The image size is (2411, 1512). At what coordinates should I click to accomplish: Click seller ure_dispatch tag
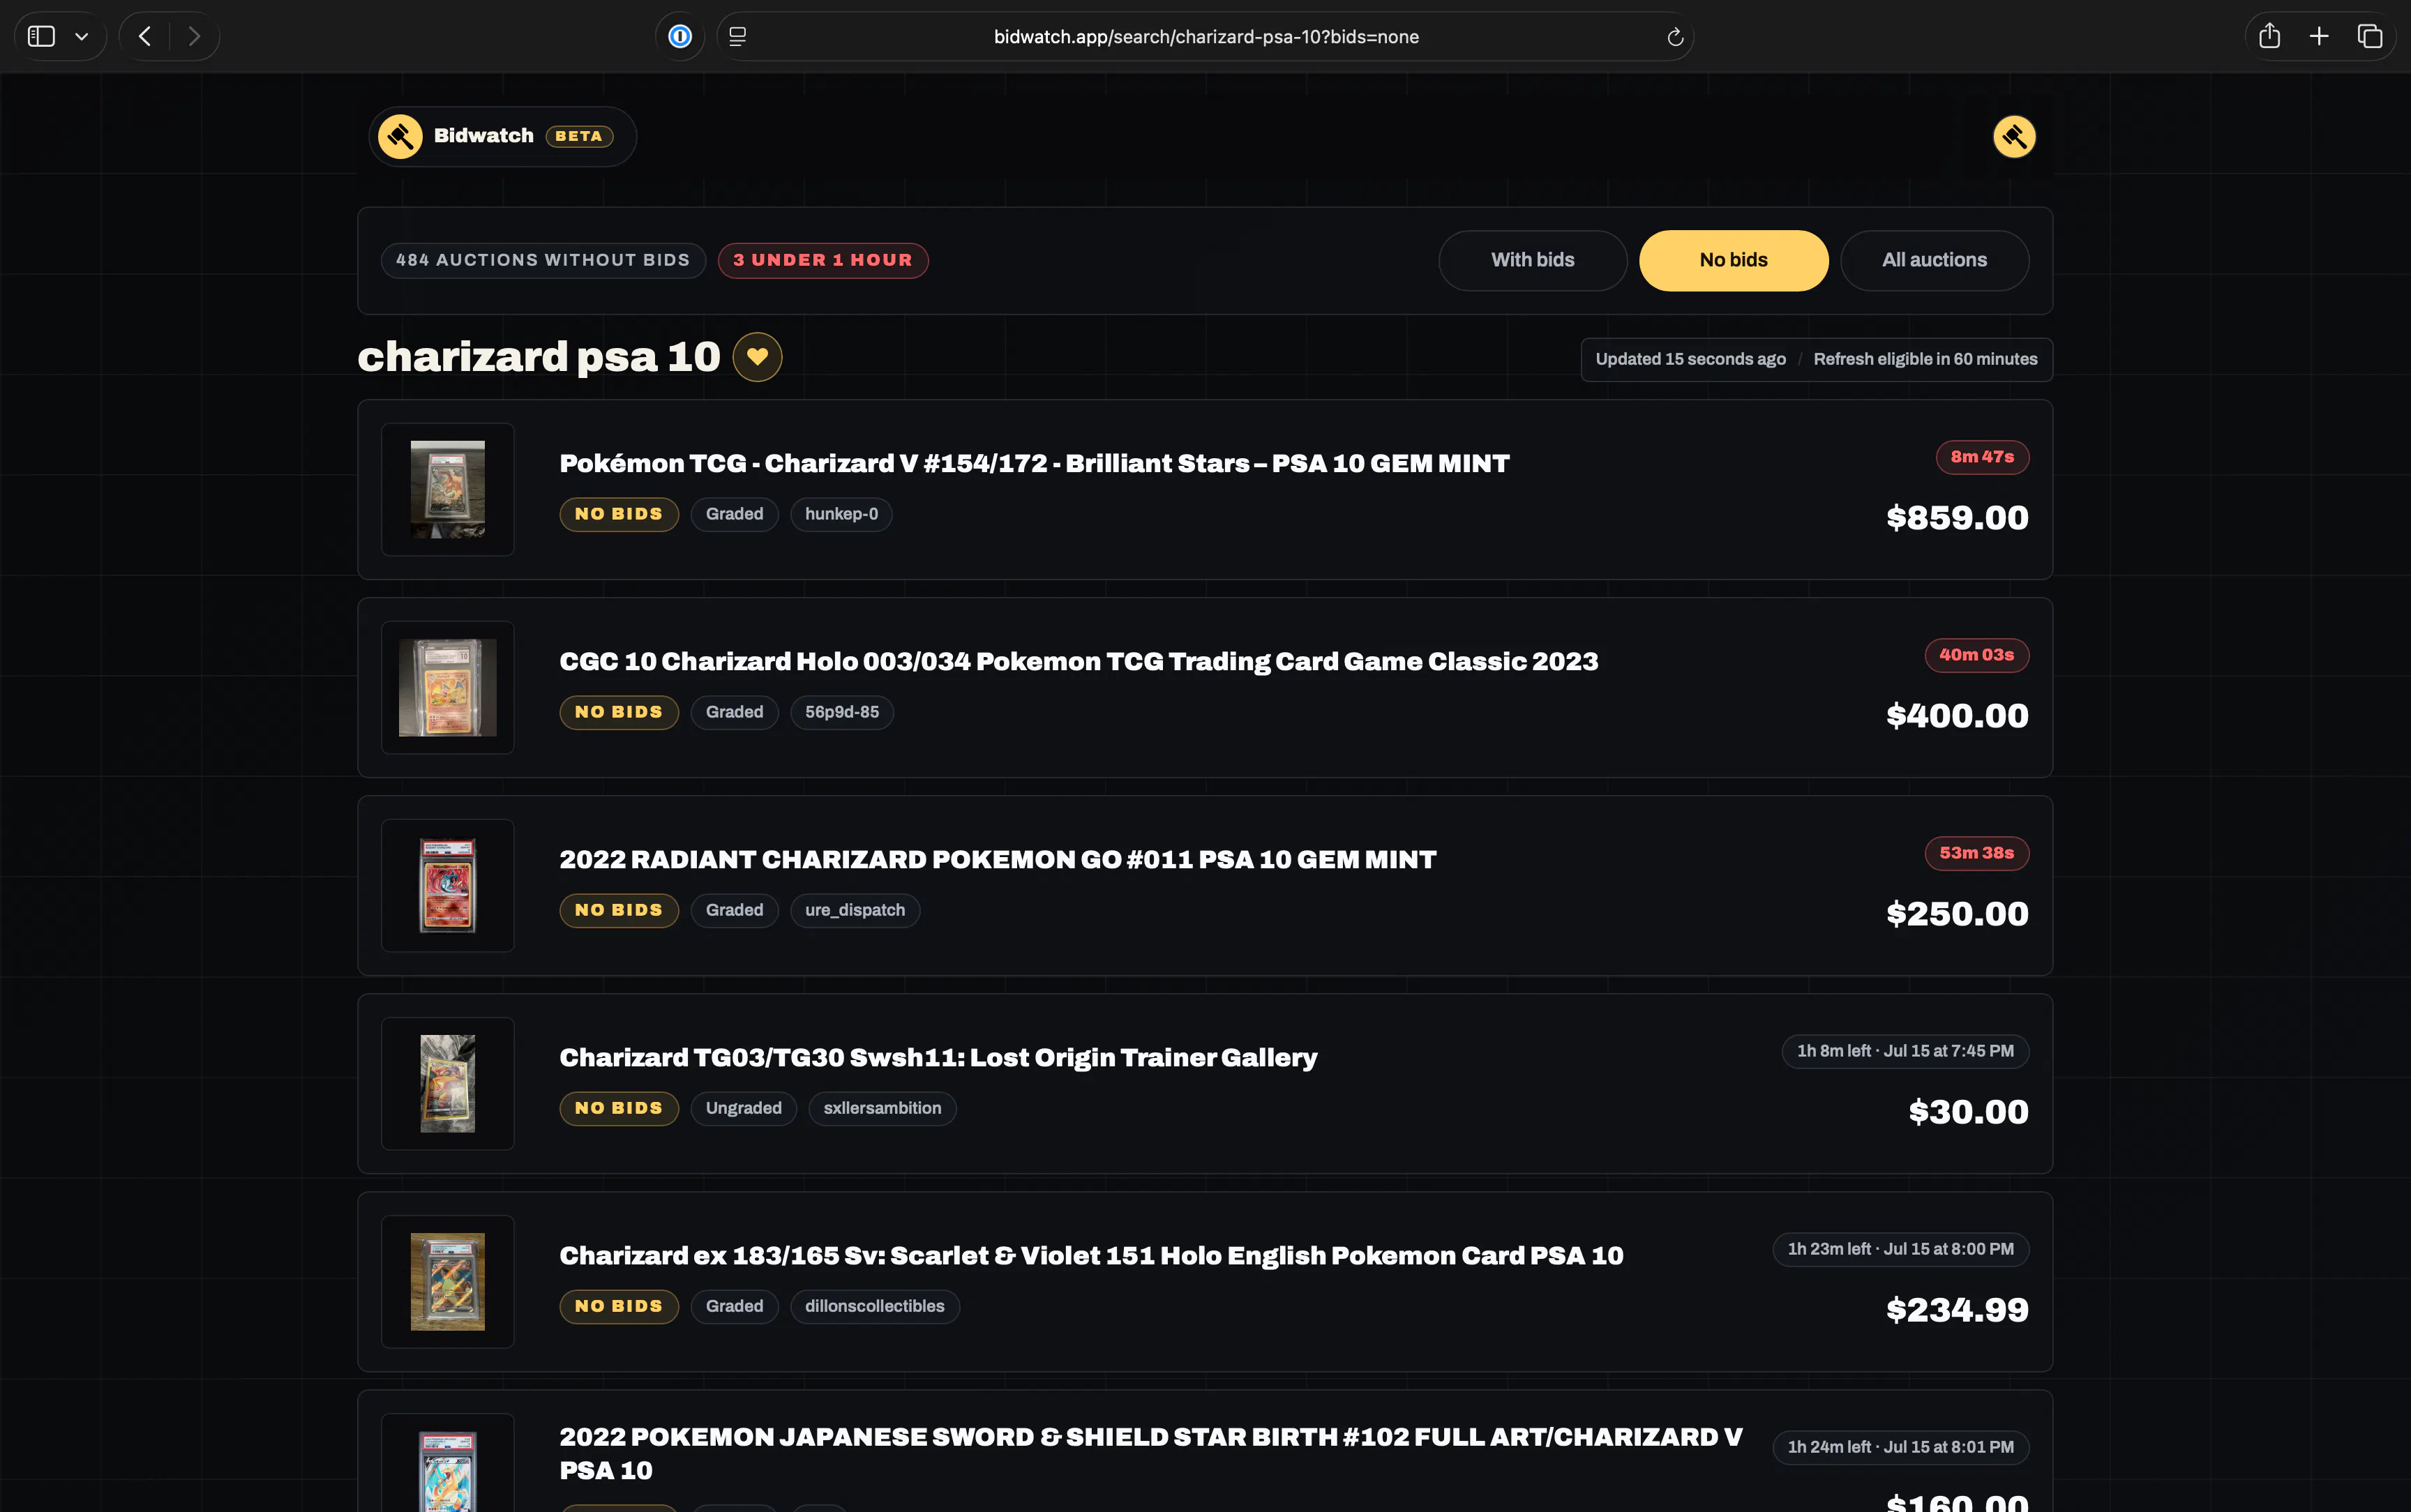tap(855, 910)
